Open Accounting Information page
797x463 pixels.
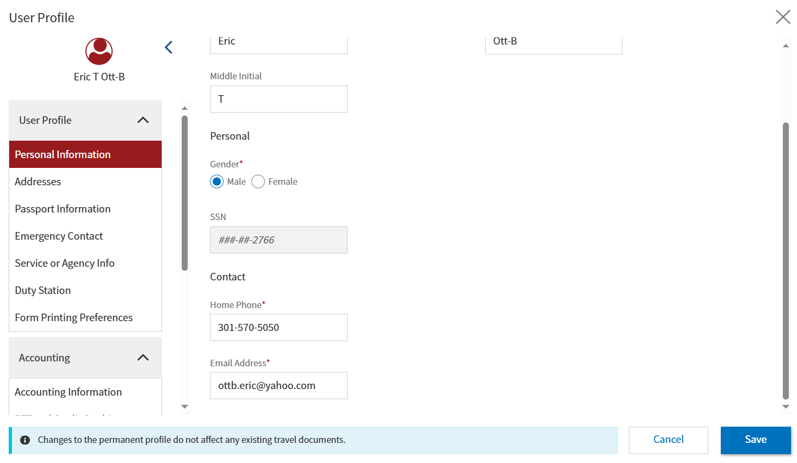(68, 392)
